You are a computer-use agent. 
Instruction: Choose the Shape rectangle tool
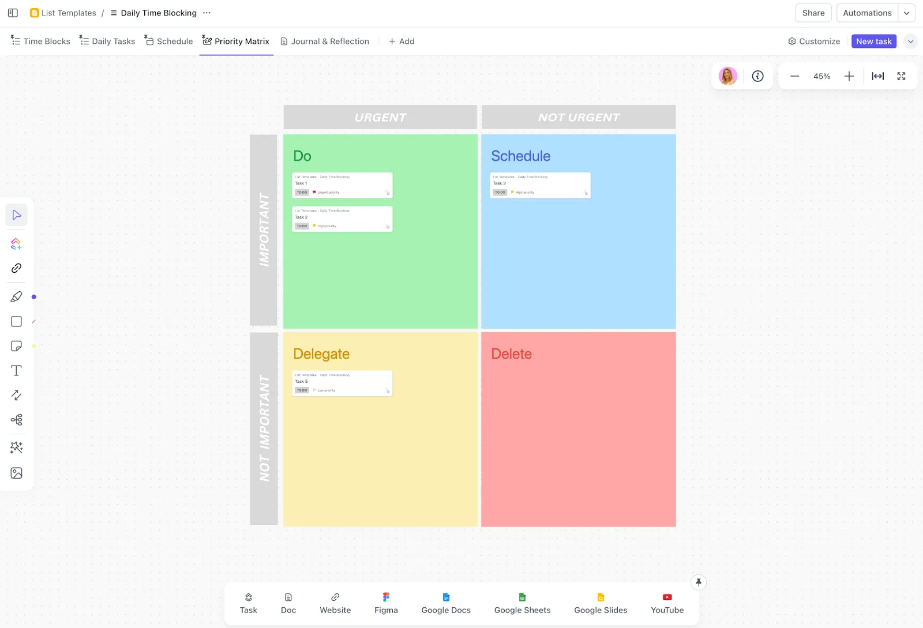tap(16, 322)
